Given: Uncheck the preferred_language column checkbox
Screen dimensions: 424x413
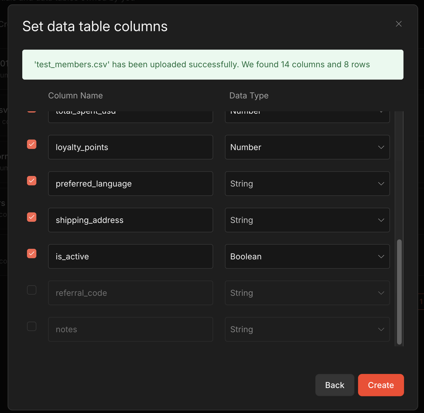Looking at the screenshot, I should point(32,181).
